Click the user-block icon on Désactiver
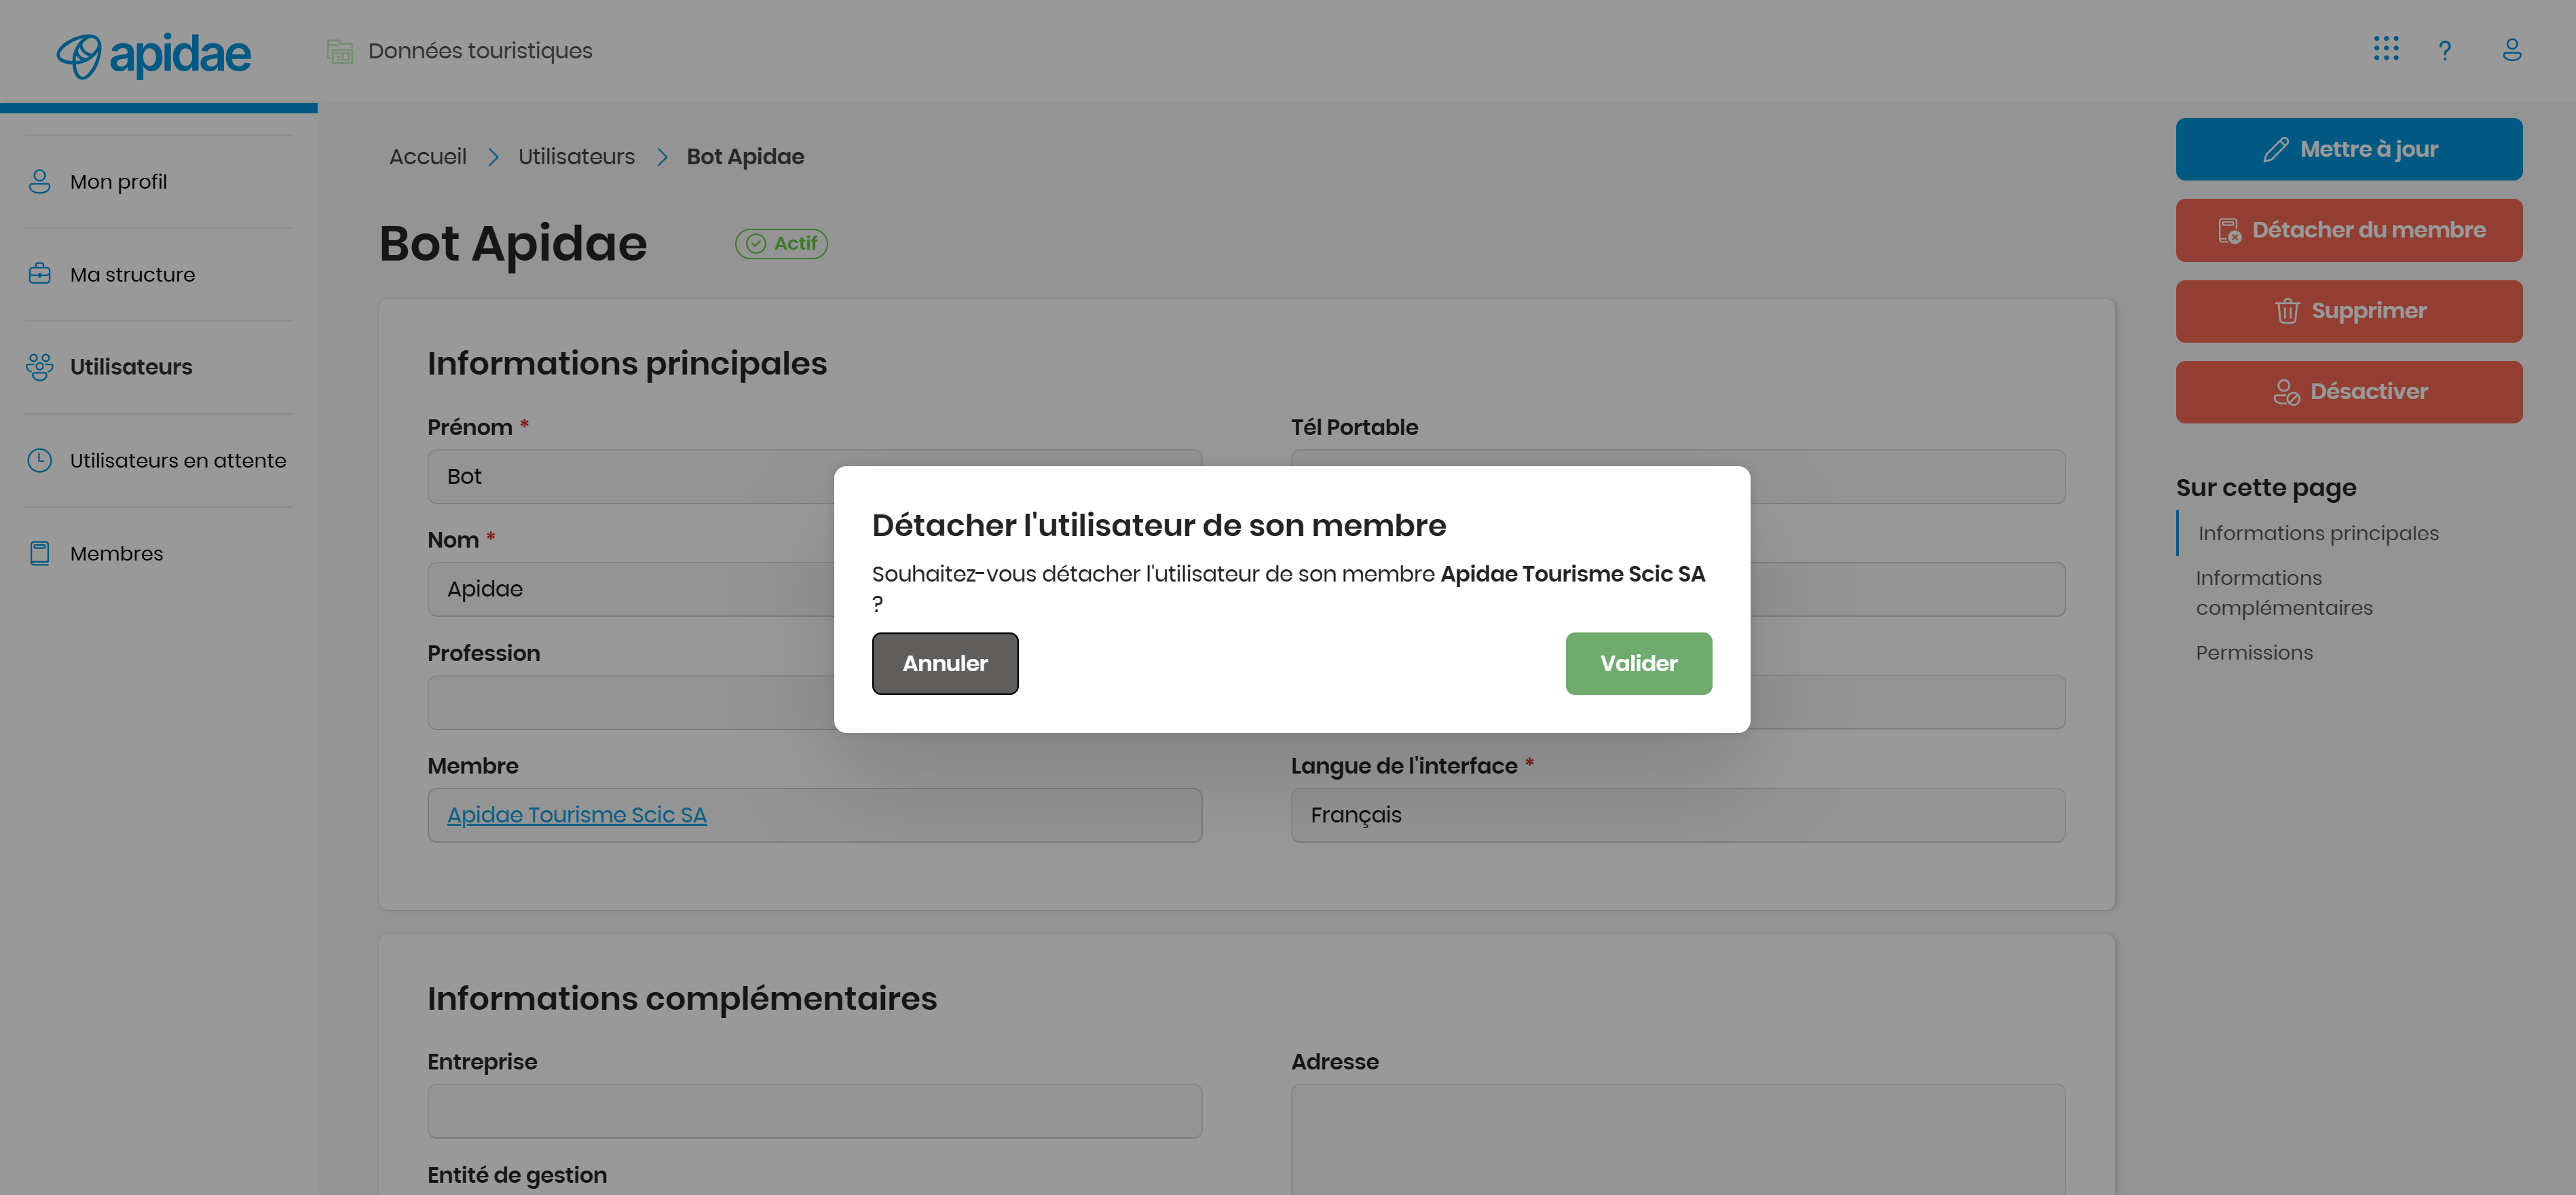 click(x=2286, y=392)
